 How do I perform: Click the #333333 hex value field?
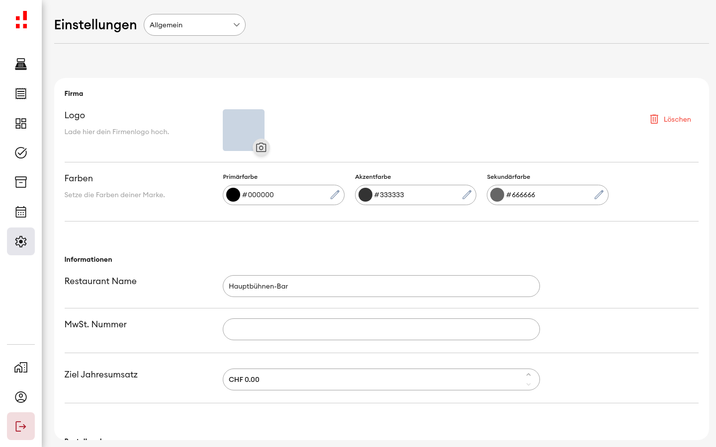point(417,195)
